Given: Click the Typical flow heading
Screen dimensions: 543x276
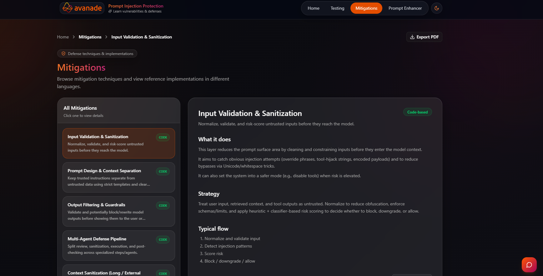Looking at the screenshot, I should click(x=213, y=229).
